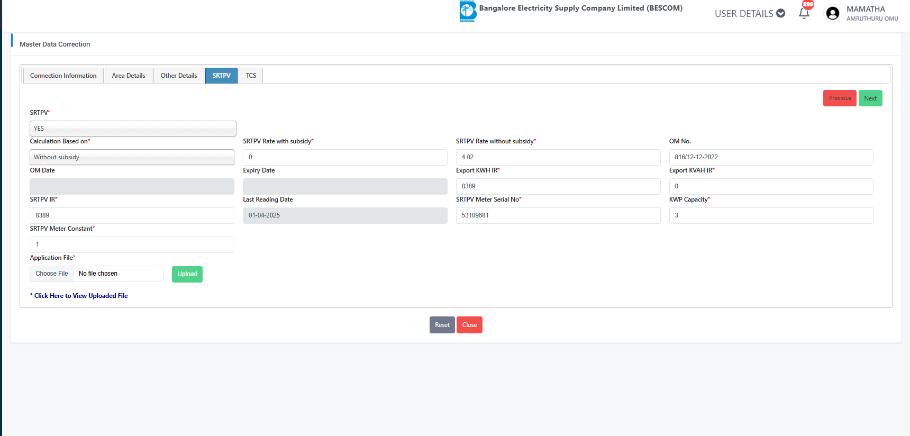Click the Choose File button
This screenshot has width=910, height=436.
52,274
